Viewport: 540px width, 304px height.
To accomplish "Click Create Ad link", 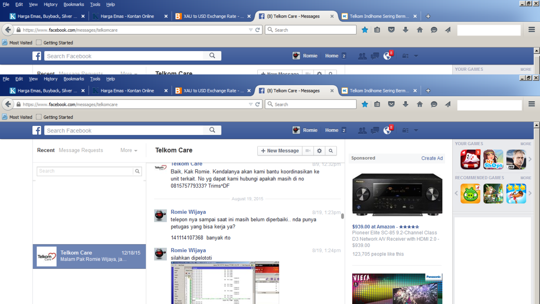I will pos(432,158).
